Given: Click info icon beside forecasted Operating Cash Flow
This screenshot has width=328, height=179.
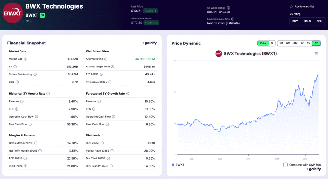Looking at the screenshot, I should tap(114, 117).
